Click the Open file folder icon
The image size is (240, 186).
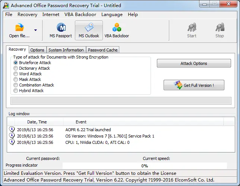tap(19, 27)
